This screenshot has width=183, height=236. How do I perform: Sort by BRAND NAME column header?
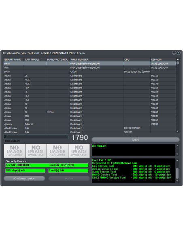click(x=14, y=59)
